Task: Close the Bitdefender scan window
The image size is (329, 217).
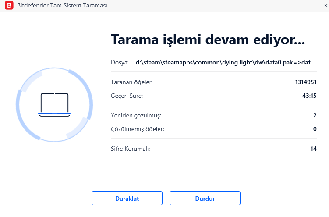Action: pyautogui.click(x=326, y=5)
